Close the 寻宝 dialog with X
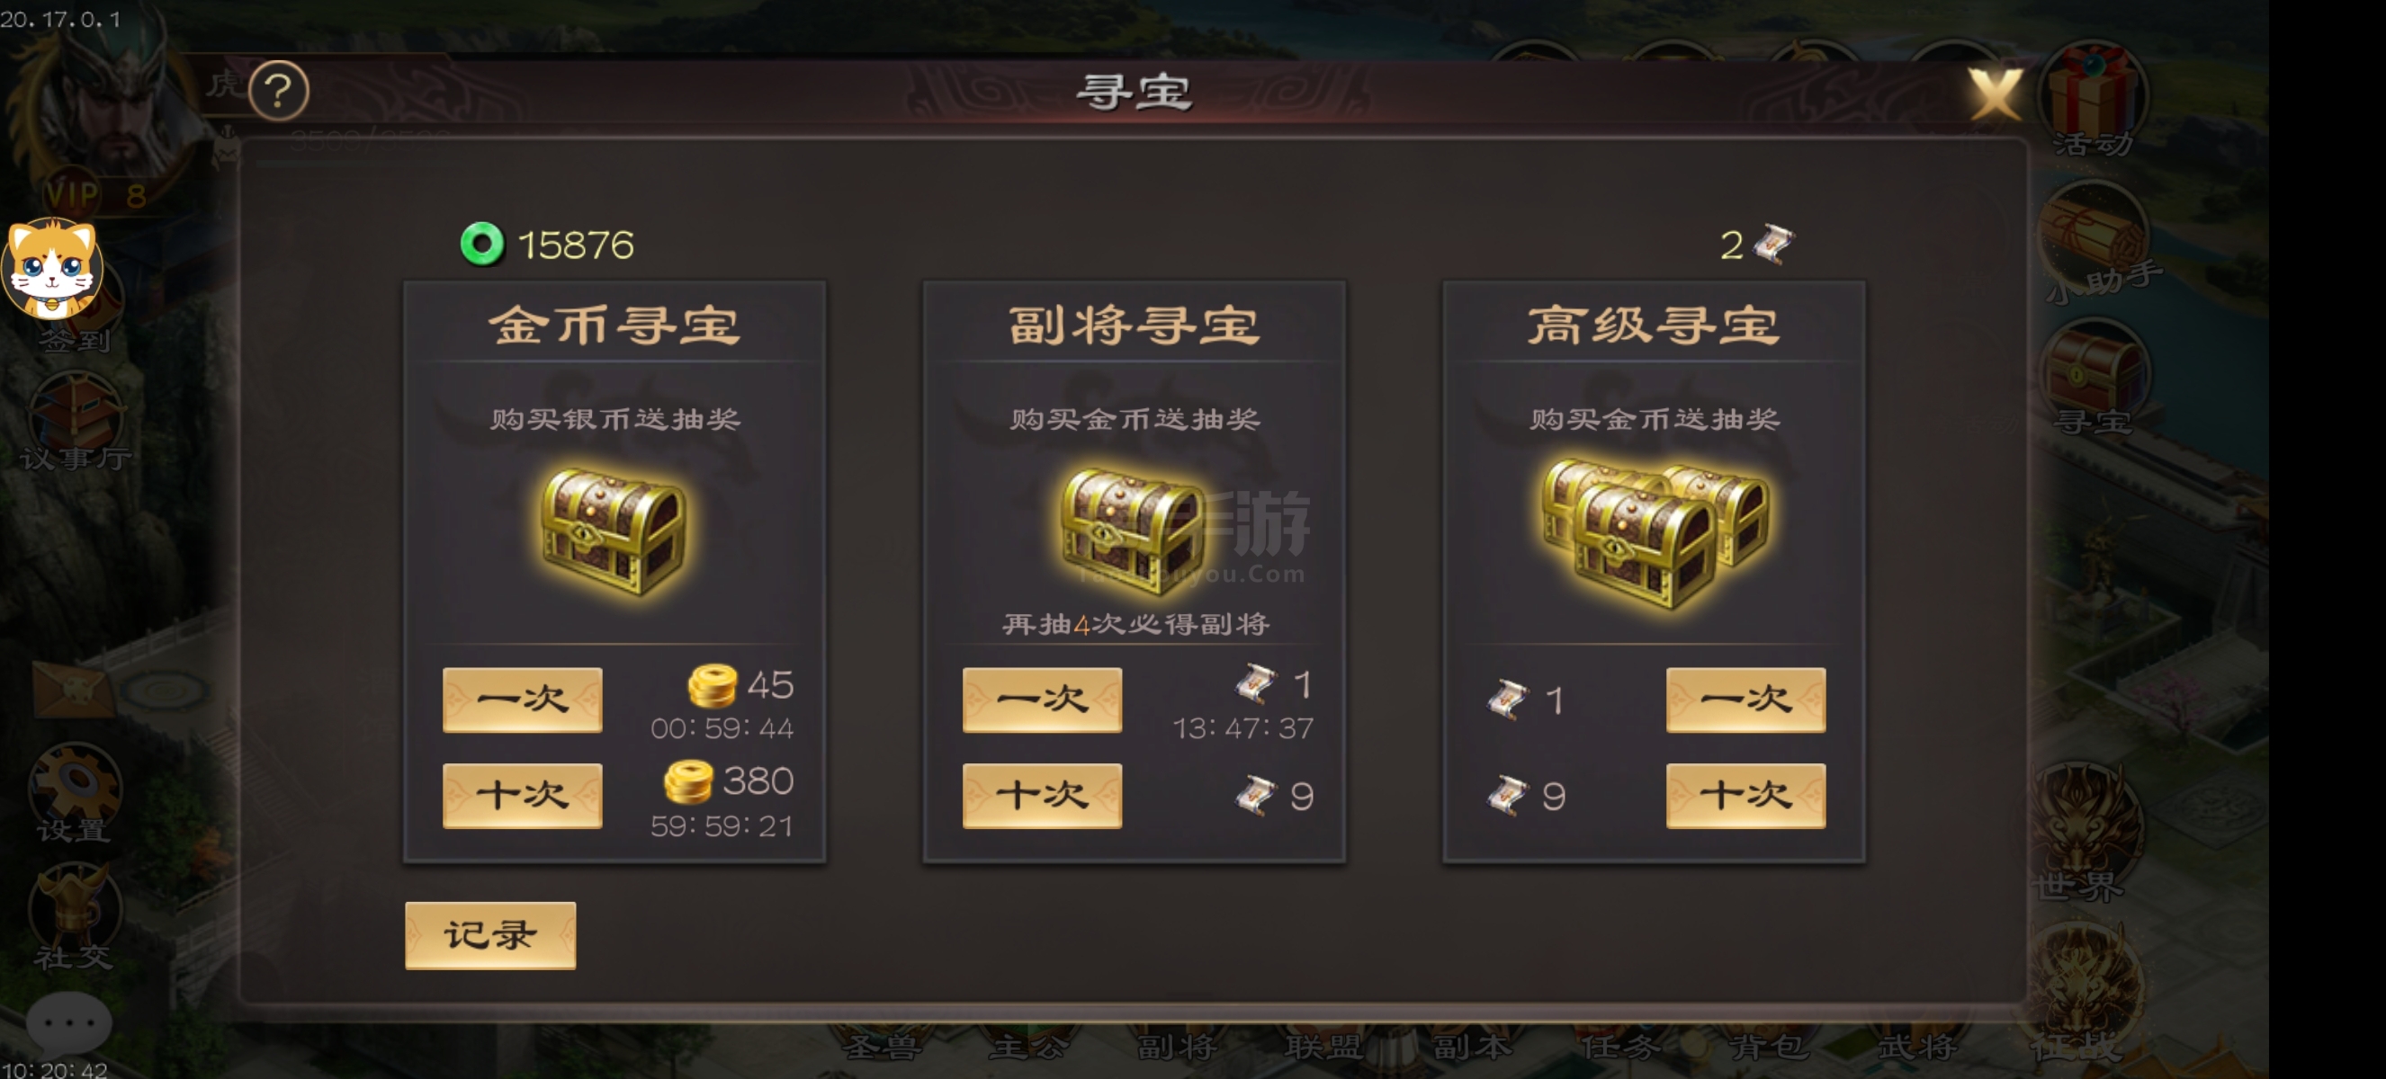This screenshot has height=1079, width=2386. click(1995, 94)
